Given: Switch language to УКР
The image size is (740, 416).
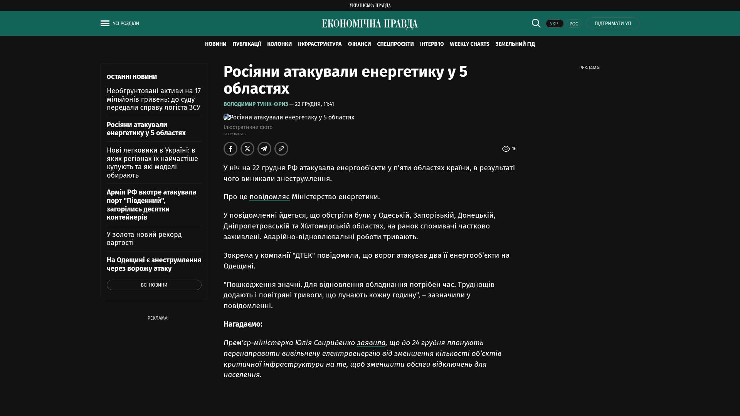Looking at the screenshot, I should tap(554, 23).
